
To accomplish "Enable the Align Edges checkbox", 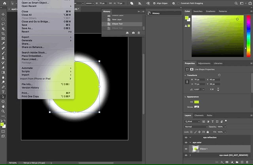I will point(155,4).
